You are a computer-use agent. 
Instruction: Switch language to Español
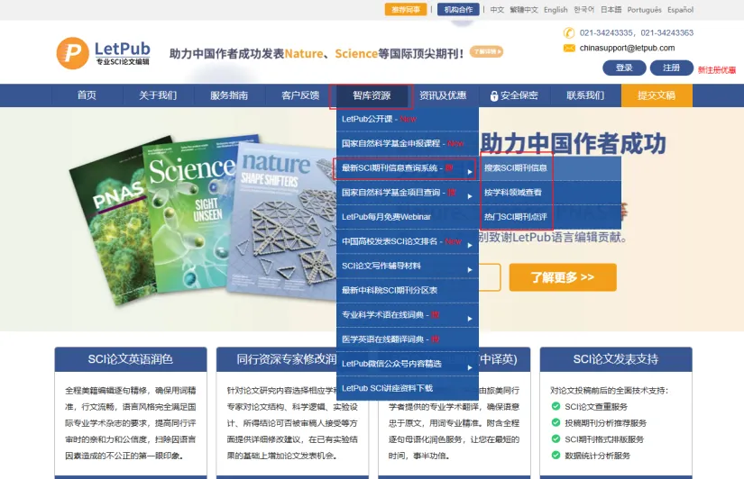click(x=680, y=10)
